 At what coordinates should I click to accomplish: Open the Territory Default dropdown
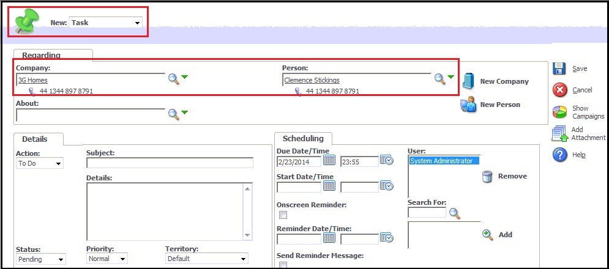(207, 259)
